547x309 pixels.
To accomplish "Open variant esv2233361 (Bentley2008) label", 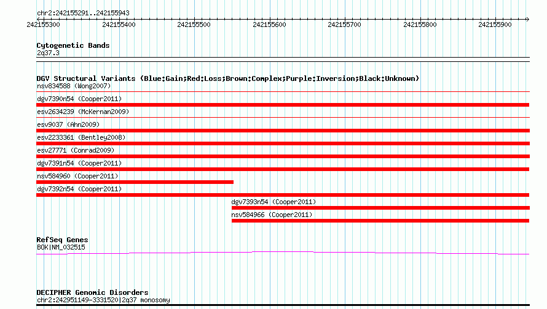I will (81, 137).
